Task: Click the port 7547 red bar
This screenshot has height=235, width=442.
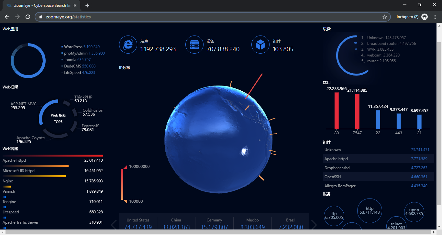Action: 357,112
